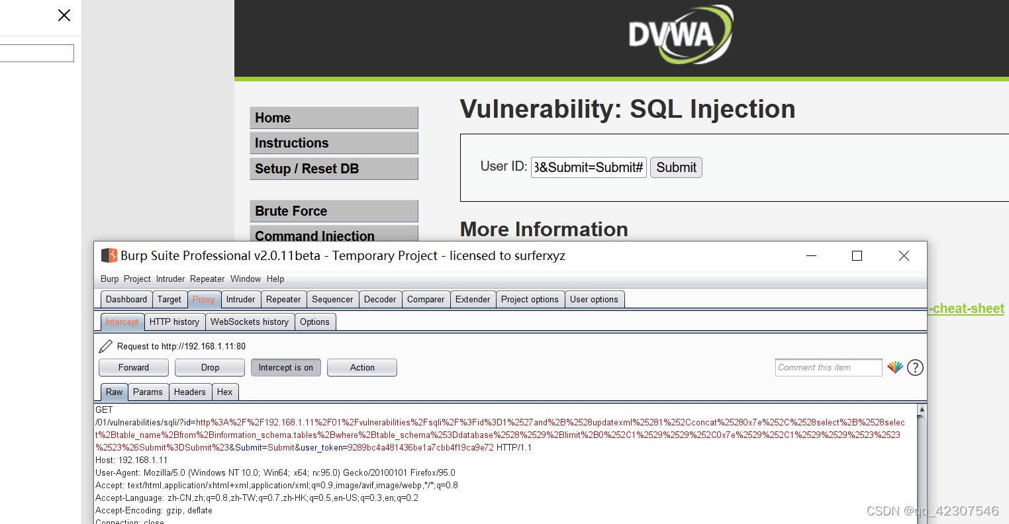This screenshot has height=524, width=1009.
Task: Switch to the Extender tab
Action: click(x=473, y=299)
